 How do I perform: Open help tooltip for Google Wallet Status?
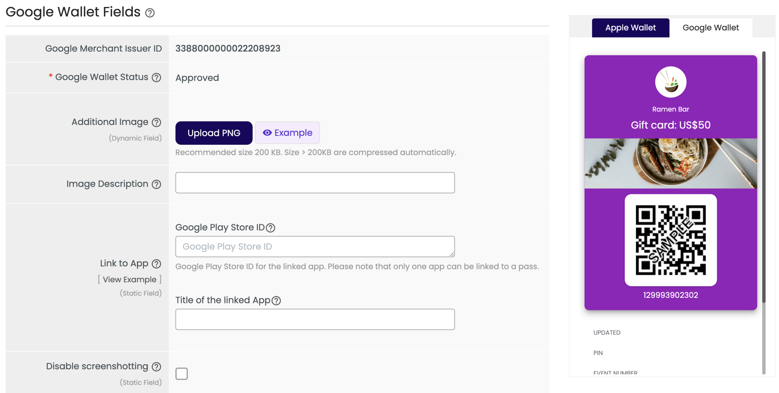[156, 78]
